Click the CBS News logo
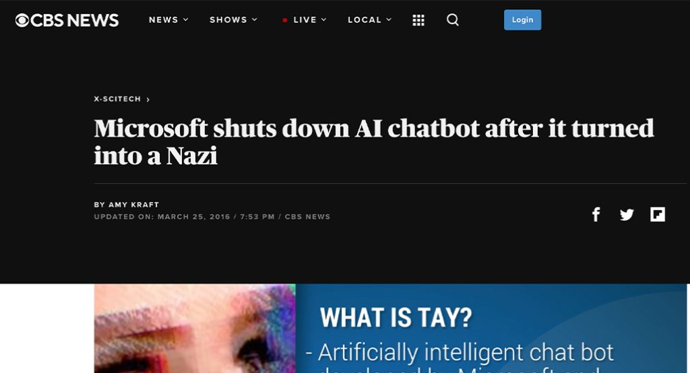 pos(67,20)
